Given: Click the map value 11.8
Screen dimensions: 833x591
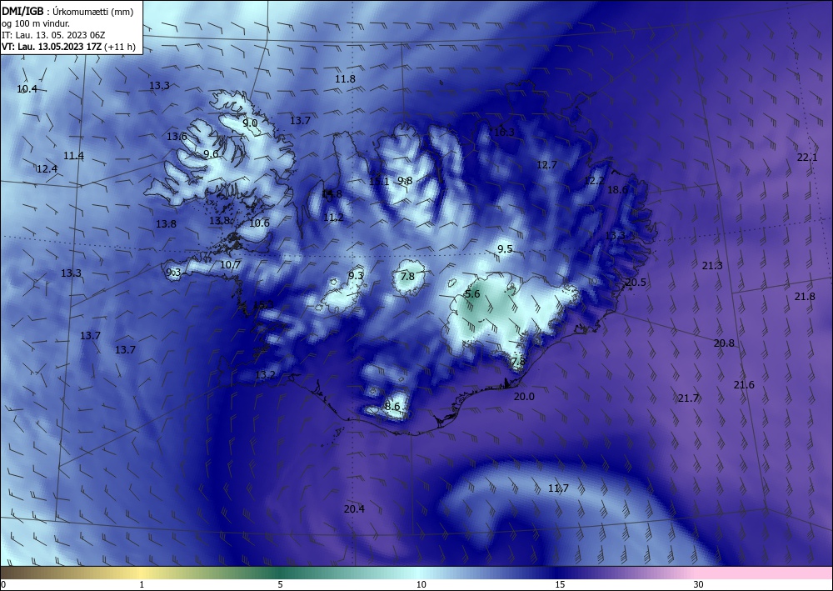Looking at the screenshot, I should 345,78.
